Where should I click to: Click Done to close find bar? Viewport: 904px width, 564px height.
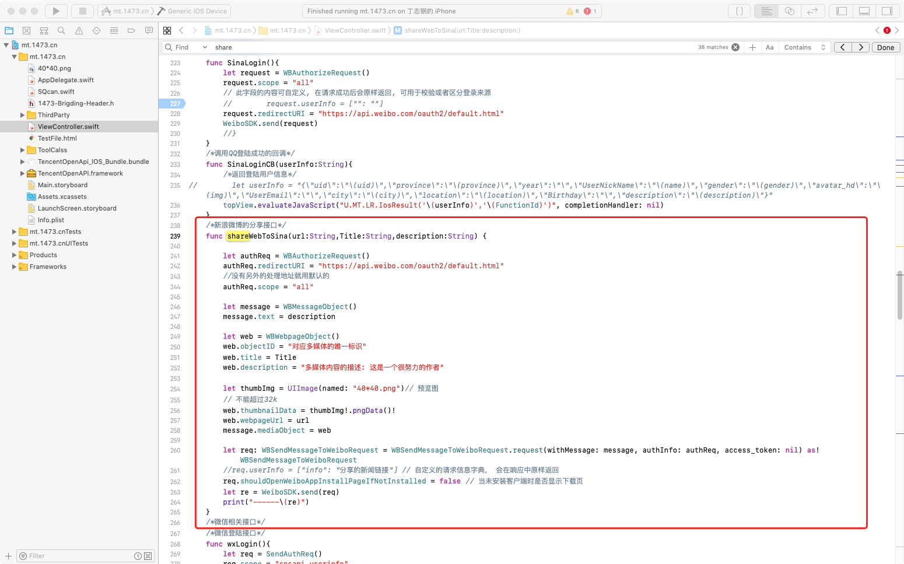pos(886,47)
